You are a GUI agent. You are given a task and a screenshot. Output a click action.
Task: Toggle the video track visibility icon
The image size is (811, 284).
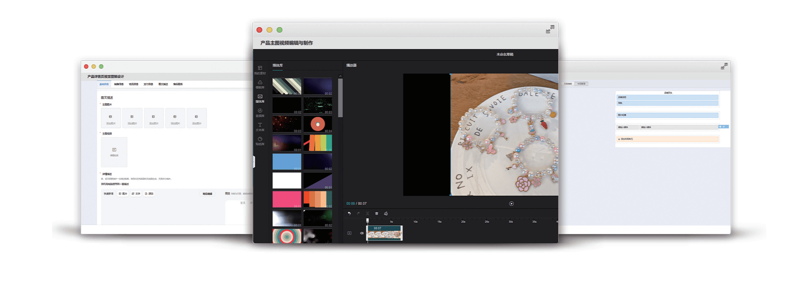click(x=349, y=233)
